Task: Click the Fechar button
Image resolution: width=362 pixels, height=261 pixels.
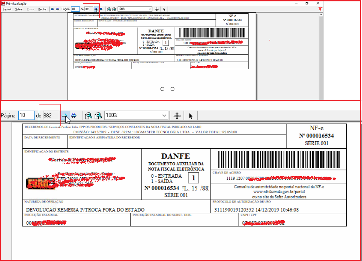Action: 43,10
